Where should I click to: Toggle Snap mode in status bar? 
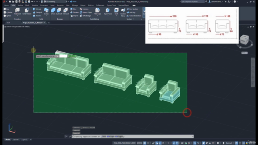tap(148, 143)
